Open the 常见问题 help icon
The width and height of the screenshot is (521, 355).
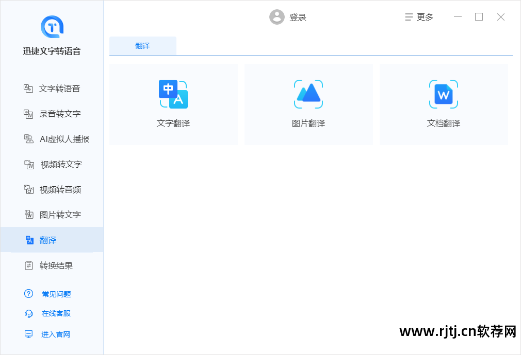[28, 293]
